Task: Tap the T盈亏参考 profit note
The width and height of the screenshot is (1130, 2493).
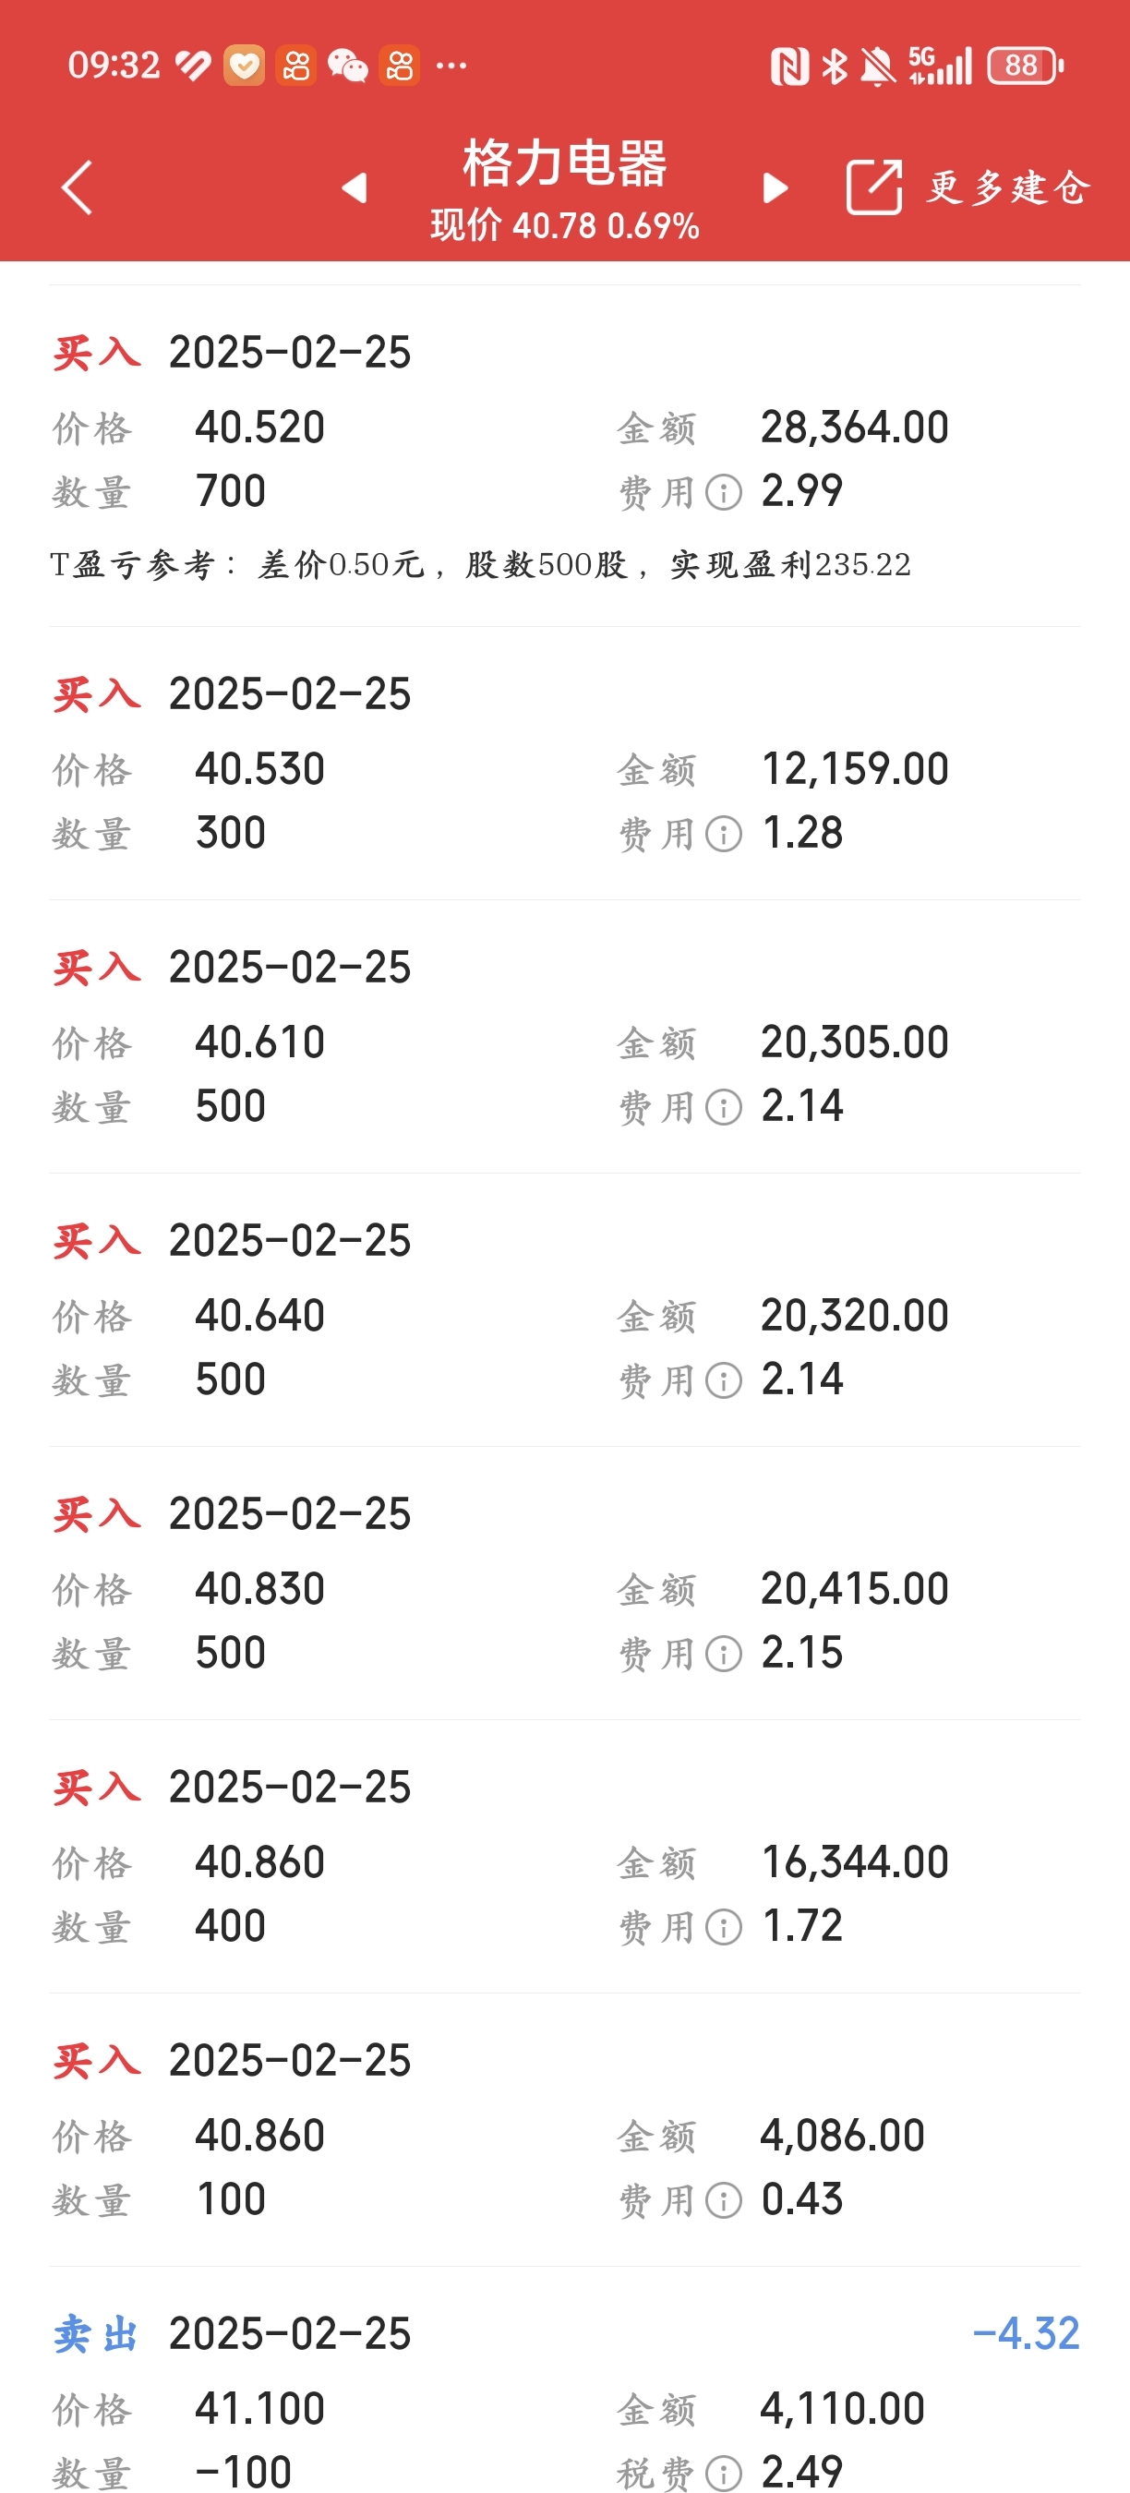Action: 480,564
